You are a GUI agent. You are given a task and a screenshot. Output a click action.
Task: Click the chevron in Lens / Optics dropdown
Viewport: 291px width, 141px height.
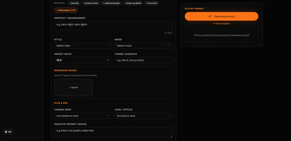169,116
